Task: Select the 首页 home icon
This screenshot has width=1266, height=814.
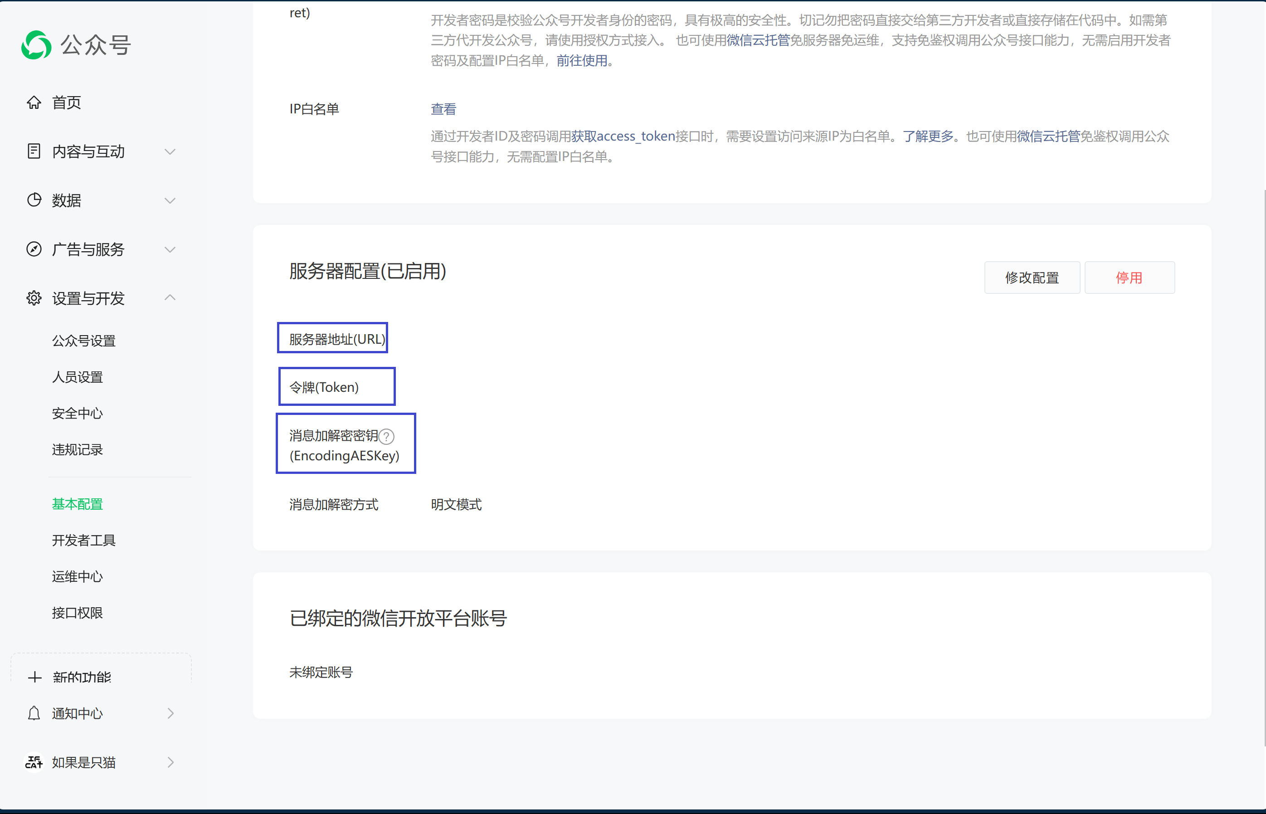Action: [34, 102]
